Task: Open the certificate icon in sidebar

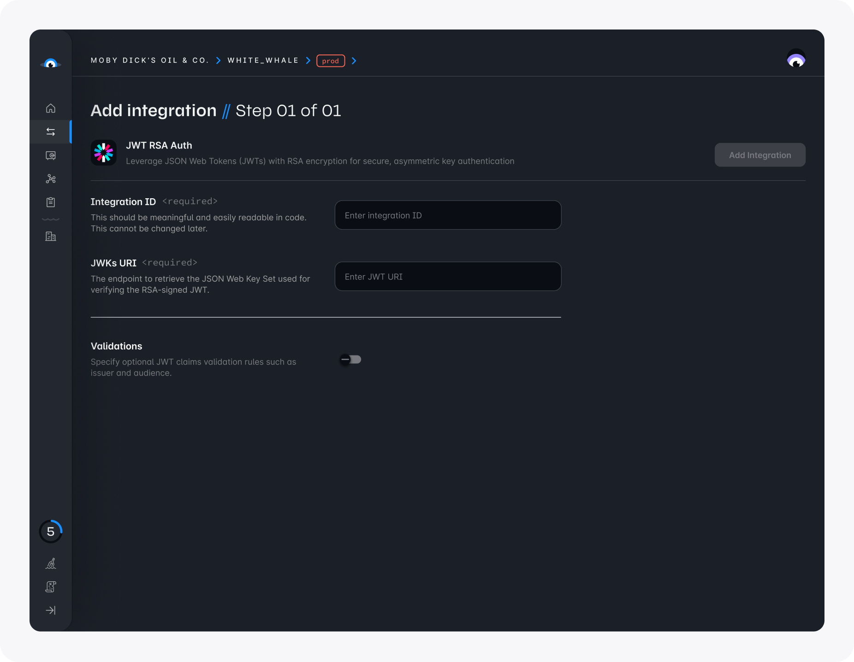Action: tap(51, 155)
